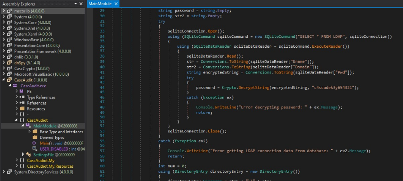The height and width of the screenshot is (181, 403).
Task: Click the Type References icon
Action: [x=22, y=97]
